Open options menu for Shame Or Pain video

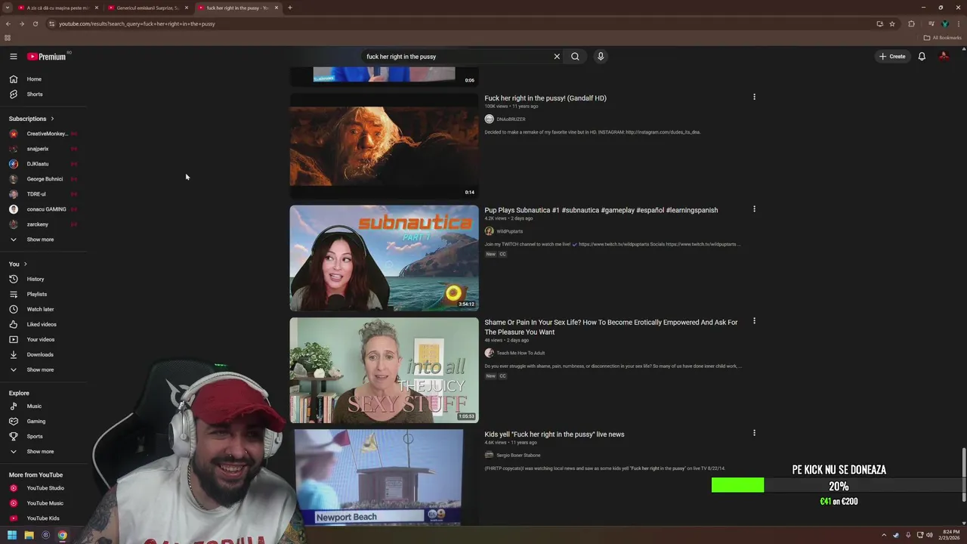(x=754, y=321)
